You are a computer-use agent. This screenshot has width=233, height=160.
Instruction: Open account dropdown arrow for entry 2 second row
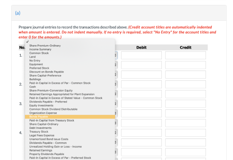(116, 94)
